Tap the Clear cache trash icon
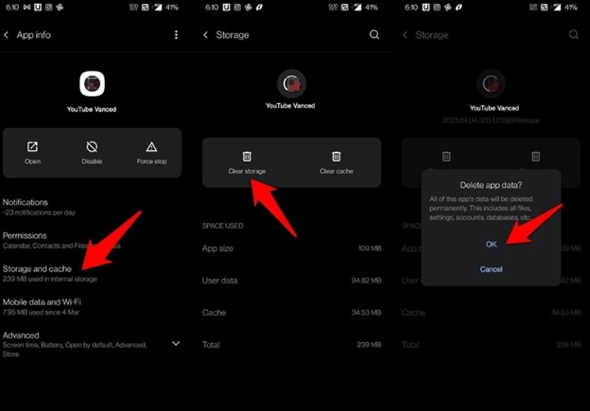 [x=336, y=157]
